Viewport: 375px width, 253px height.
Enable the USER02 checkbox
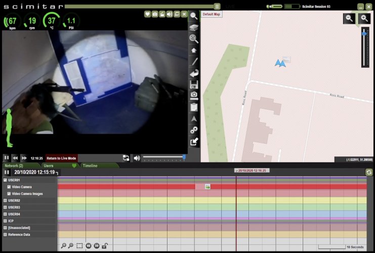point(5,200)
